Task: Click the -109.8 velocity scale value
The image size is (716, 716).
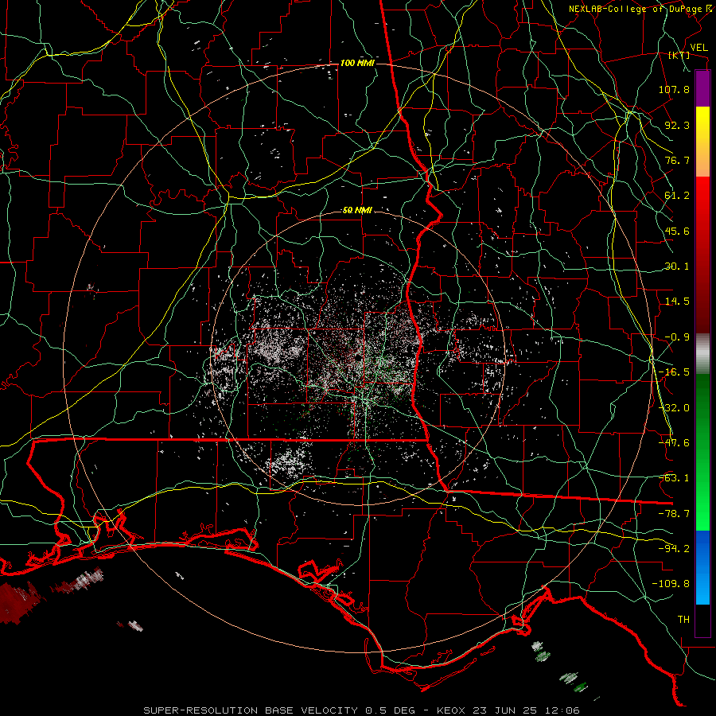Action: click(671, 584)
